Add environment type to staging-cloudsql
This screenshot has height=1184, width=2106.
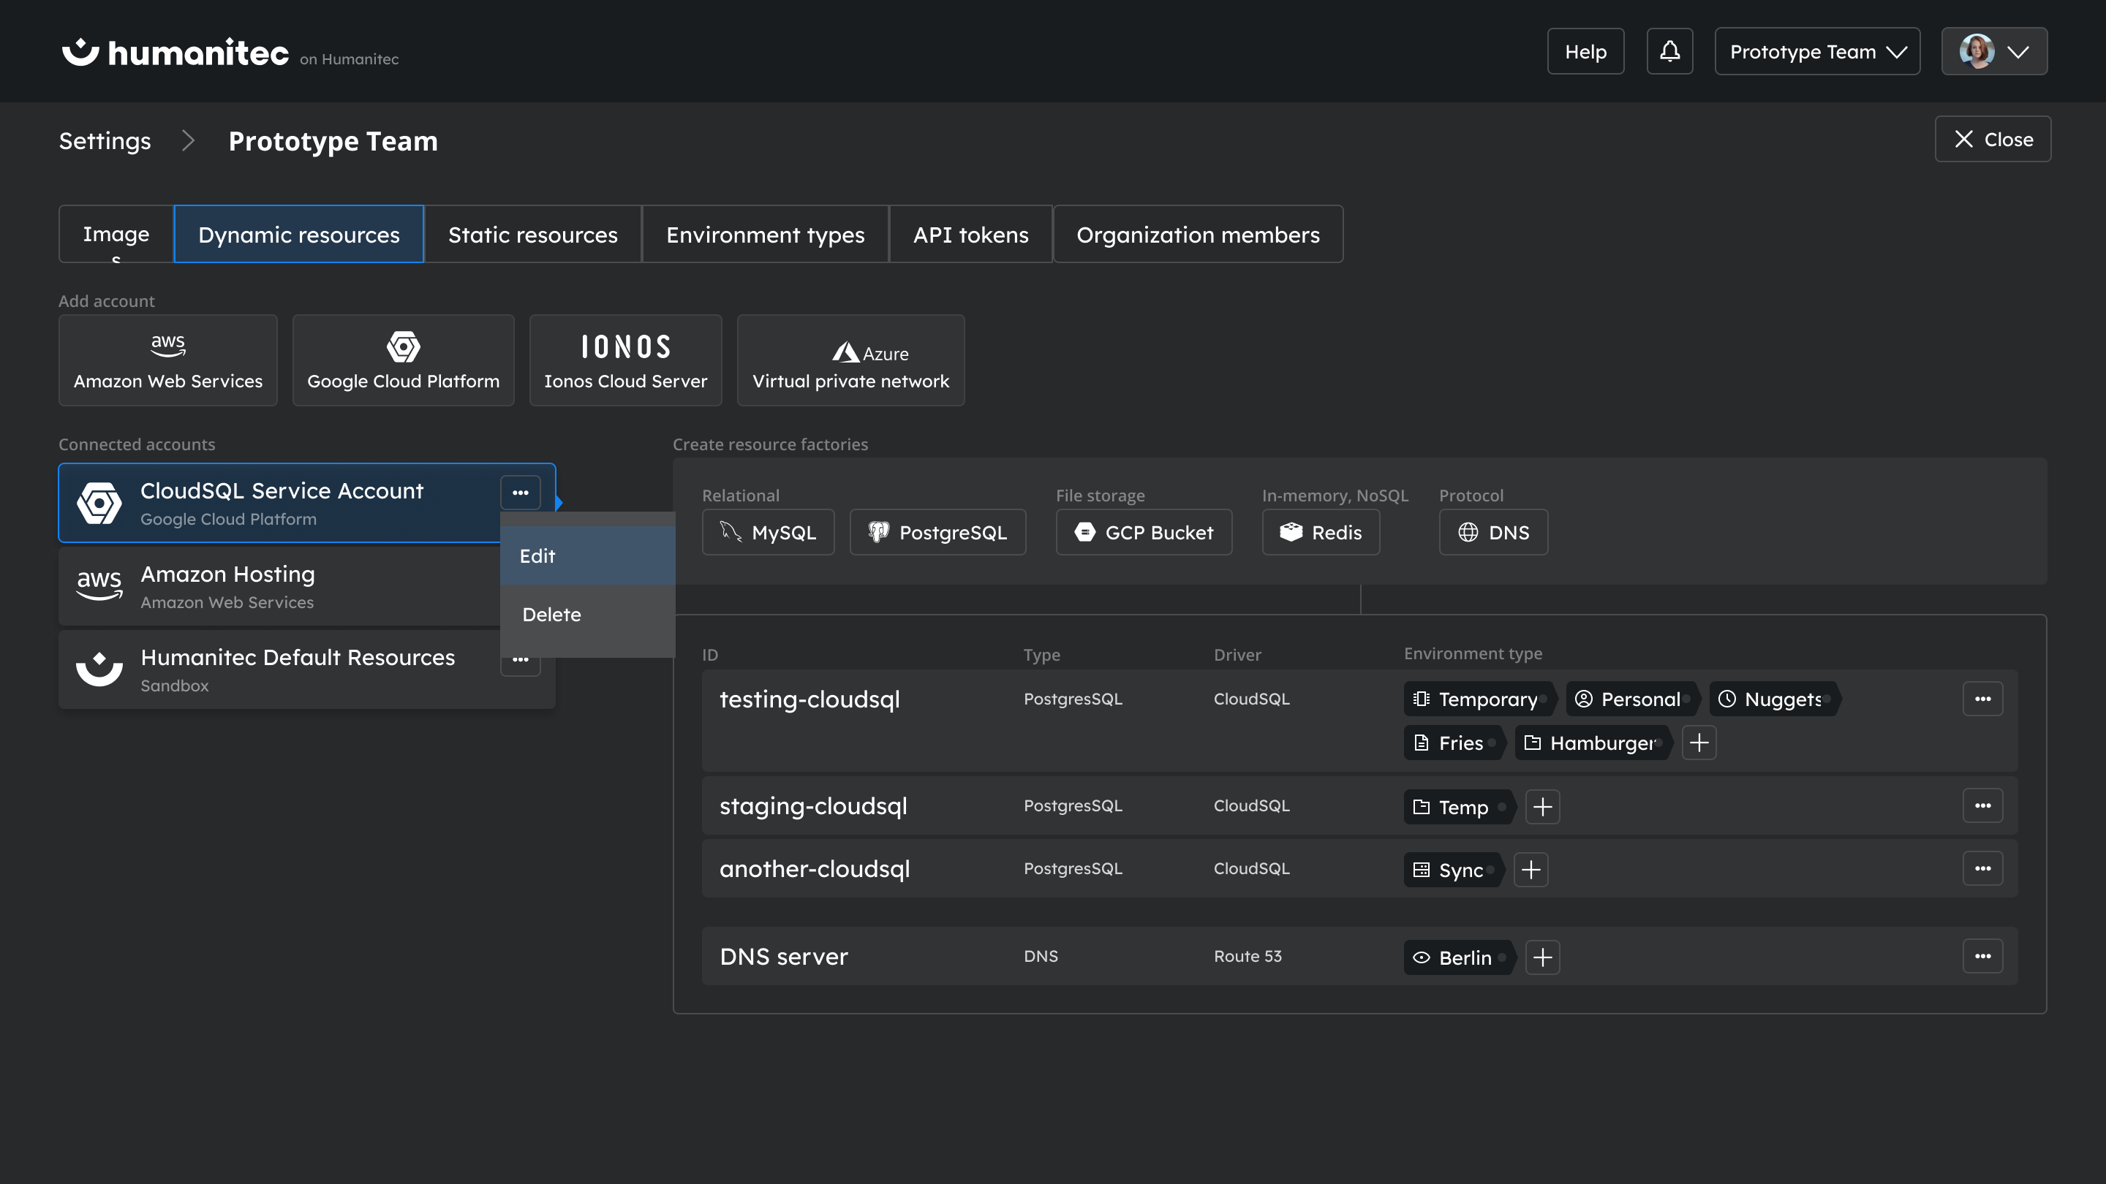click(x=1544, y=806)
